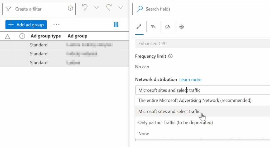Switch to the pencil edit tab
The image size is (270, 147).
click(x=139, y=27)
